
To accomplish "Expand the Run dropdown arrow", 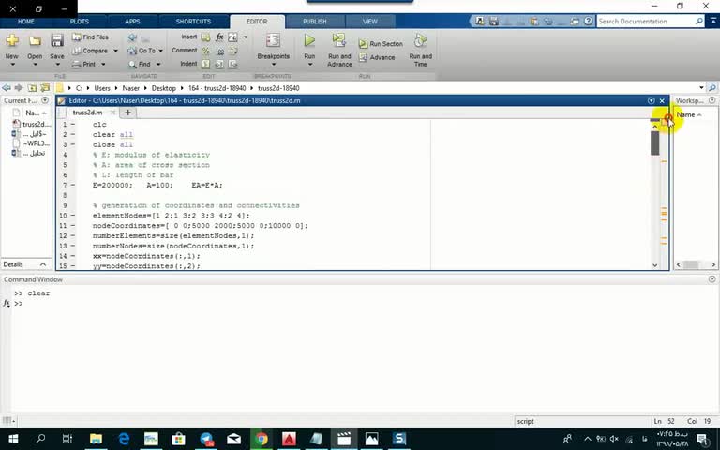I will (309, 65).
